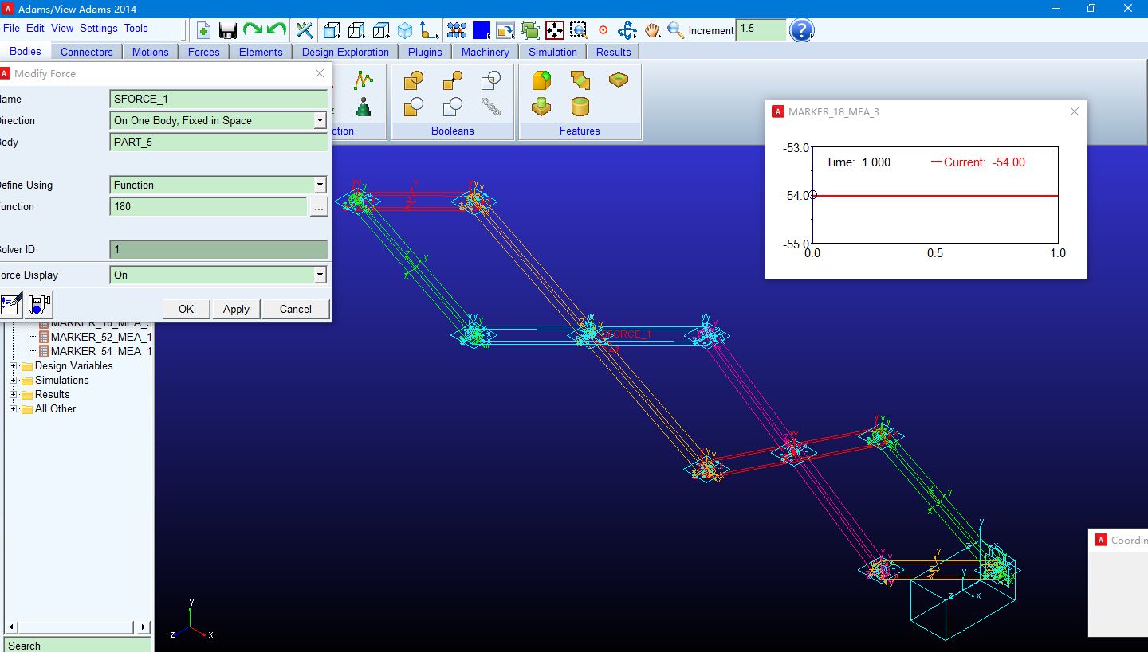Expand the Results tree folder
Viewport: 1148px width, 652px height.
coord(14,395)
